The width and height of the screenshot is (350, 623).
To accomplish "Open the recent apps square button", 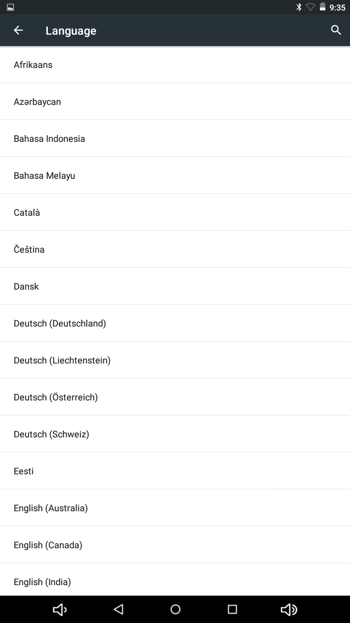I will click(232, 609).
